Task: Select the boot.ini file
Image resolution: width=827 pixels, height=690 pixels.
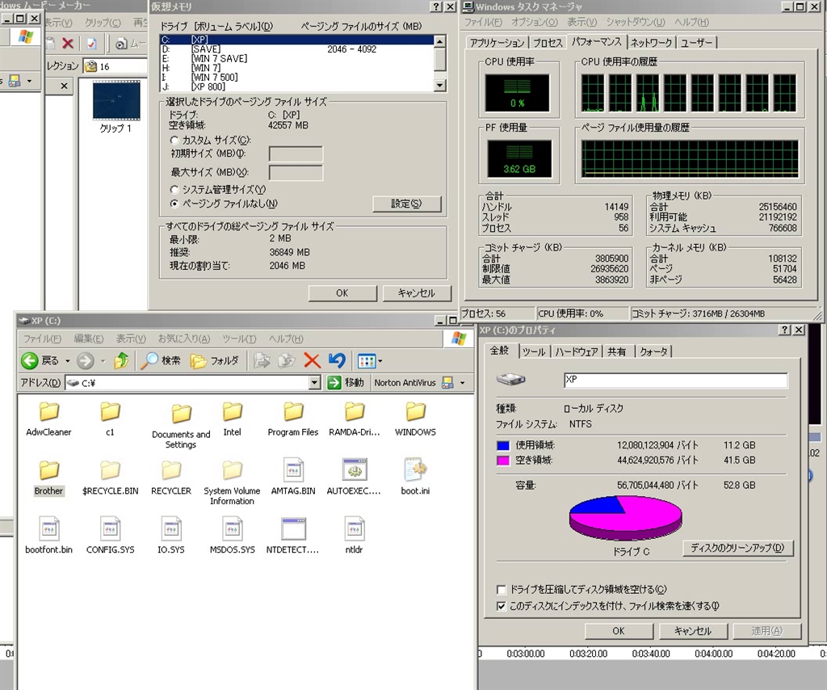Action: (415, 477)
